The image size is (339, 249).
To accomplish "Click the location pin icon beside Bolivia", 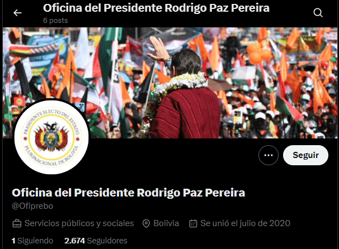I will click(146, 223).
